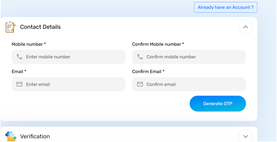277x142 pixels.
Task: Click the Mobile number field label
Action: [27, 44]
